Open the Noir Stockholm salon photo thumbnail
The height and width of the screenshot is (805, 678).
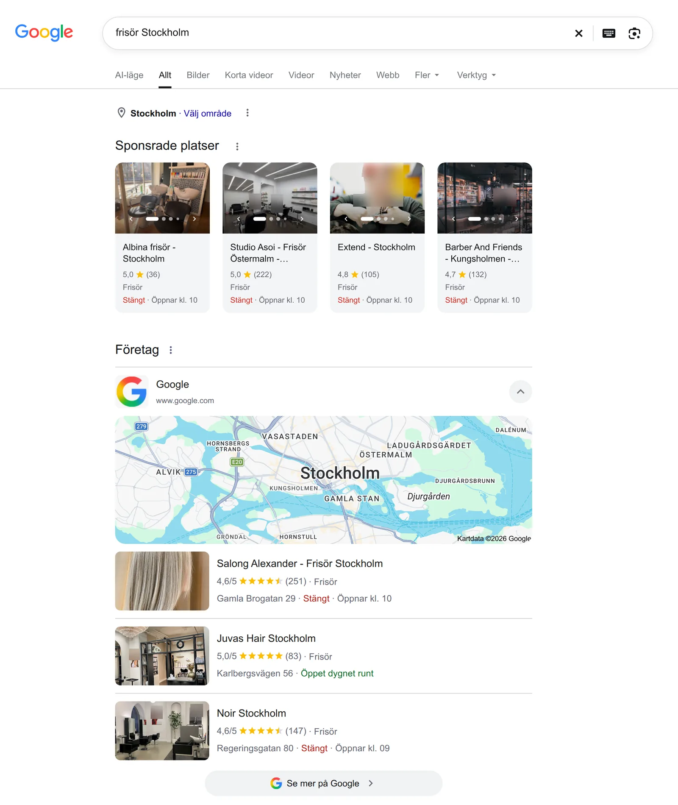coord(162,730)
